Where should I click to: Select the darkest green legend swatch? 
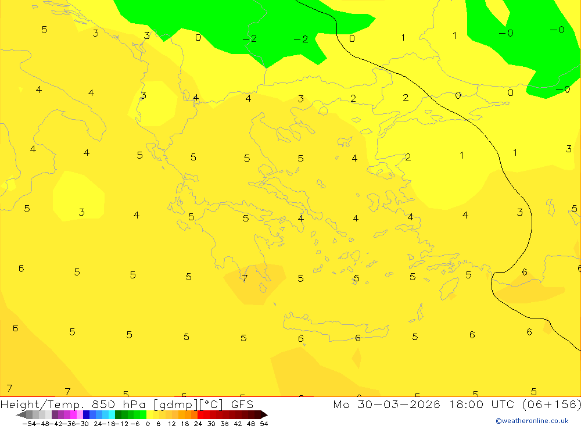(x=118, y=415)
